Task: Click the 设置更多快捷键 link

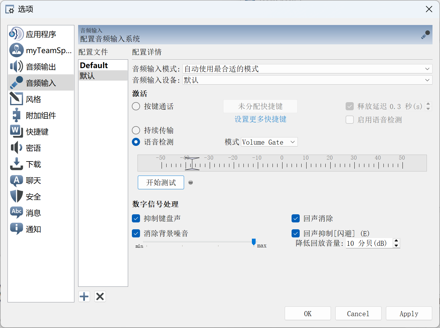Action: click(x=260, y=119)
